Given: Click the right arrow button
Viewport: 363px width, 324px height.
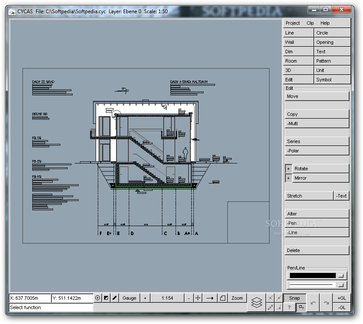Looking at the screenshot, I should [x=210, y=298].
